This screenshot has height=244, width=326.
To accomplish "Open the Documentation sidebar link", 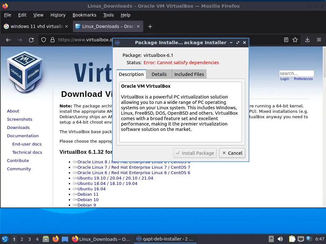I will (23, 136).
